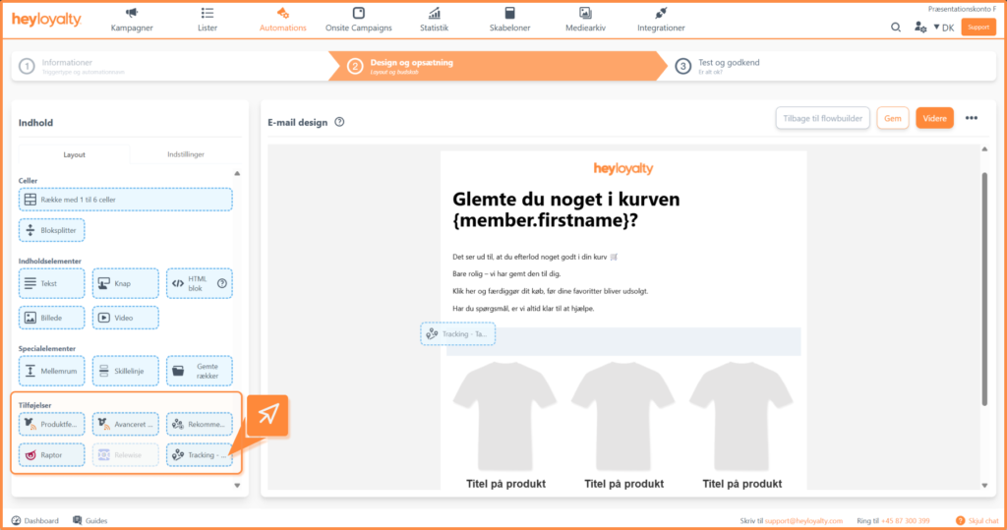The height and width of the screenshot is (530, 1007).
Task: Open the three-dot more options menu
Action: click(972, 118)
